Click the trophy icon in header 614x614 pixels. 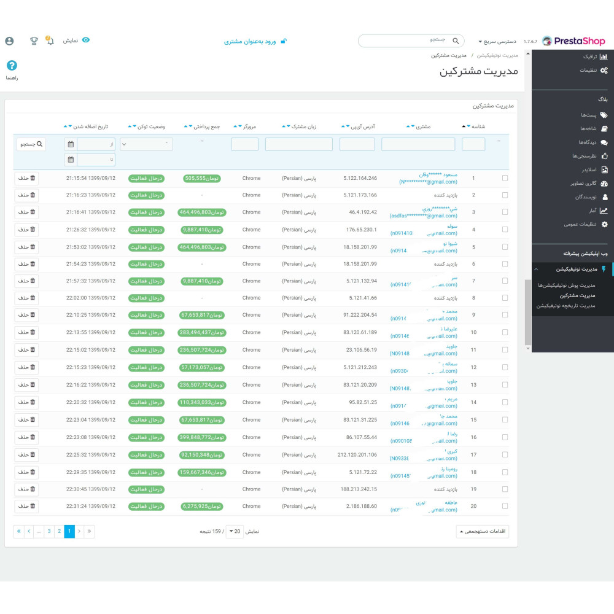coord(34,41)
